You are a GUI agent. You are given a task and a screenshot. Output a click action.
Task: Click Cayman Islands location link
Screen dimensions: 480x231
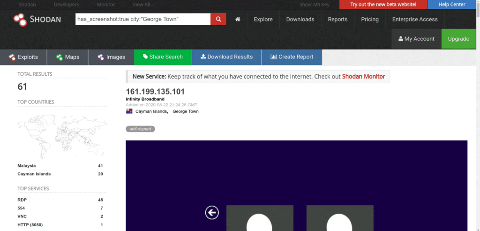click(x=151, y=112)
